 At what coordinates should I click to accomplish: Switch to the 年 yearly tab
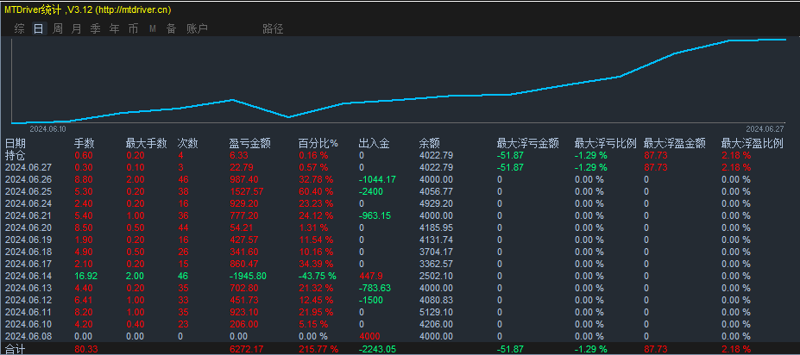point(114,29)
